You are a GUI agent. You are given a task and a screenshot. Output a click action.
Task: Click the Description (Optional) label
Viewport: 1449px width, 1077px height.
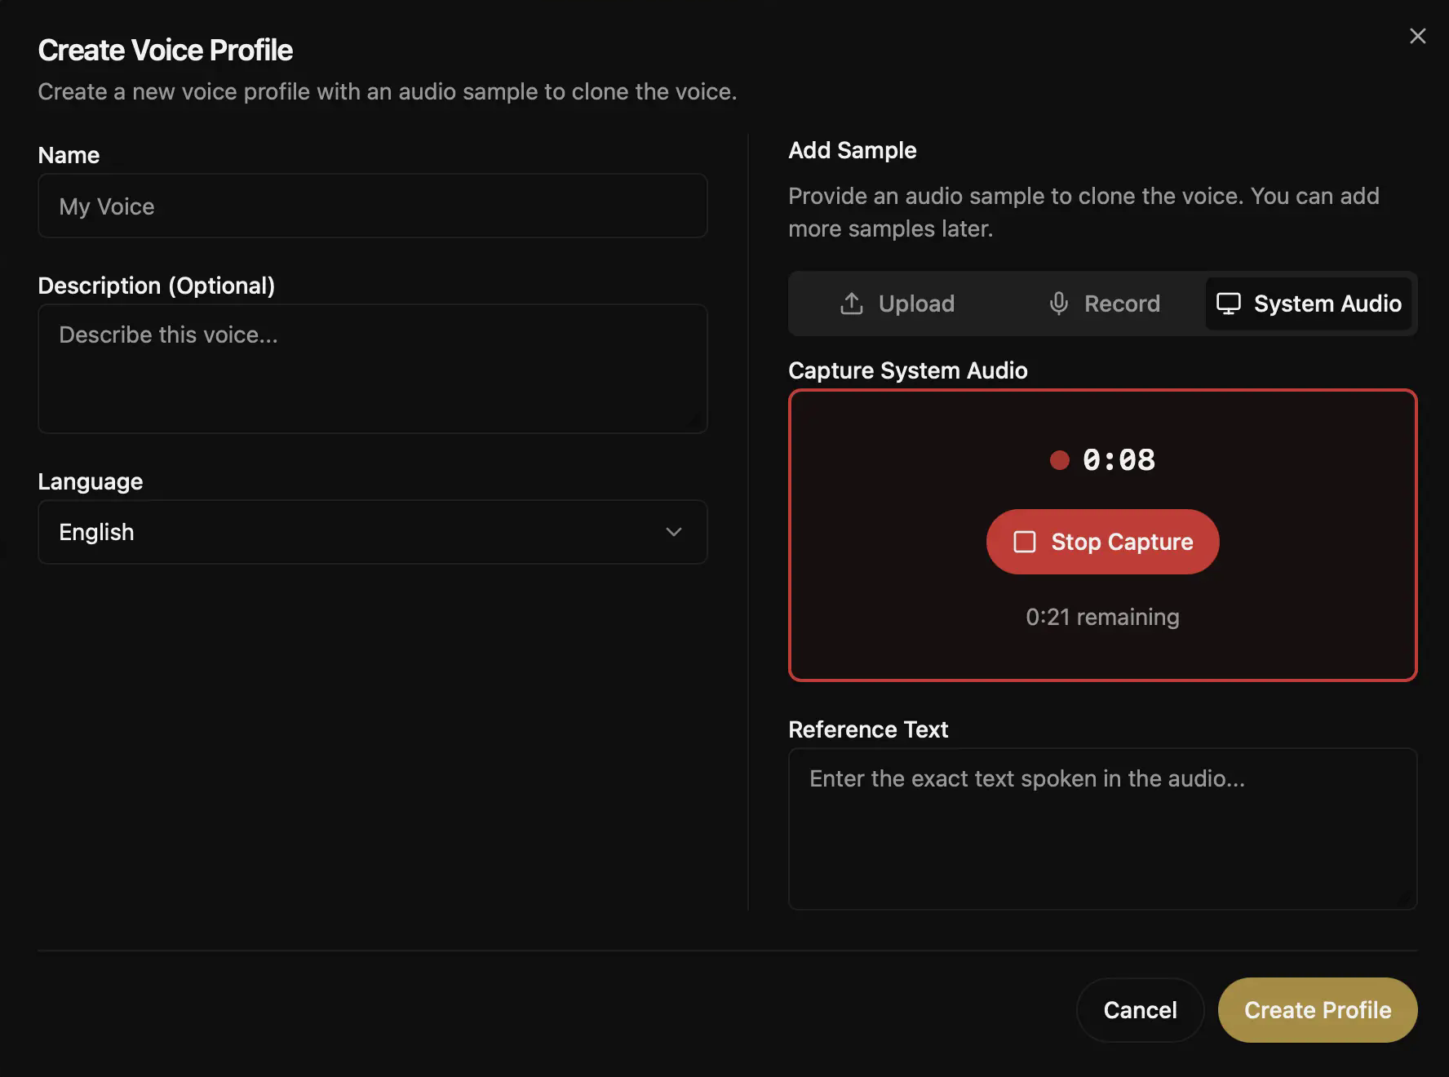[156, 286]
